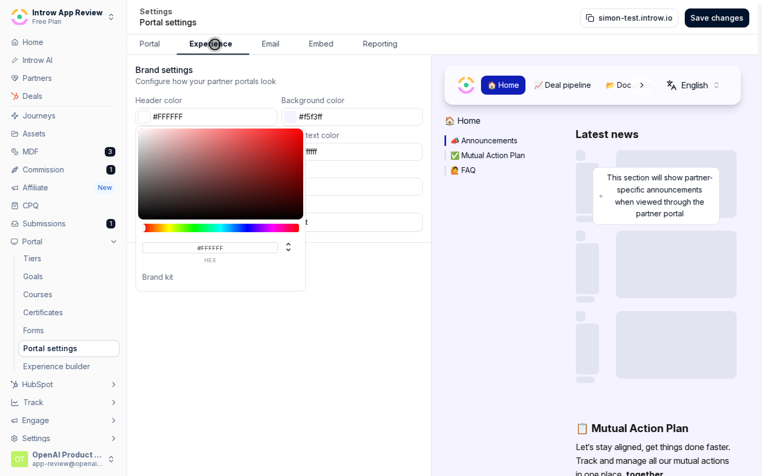Click the Submissions inbox icon

click(15, 224)
